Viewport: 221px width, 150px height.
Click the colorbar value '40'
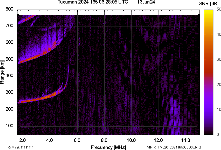(x=219, y=34)
